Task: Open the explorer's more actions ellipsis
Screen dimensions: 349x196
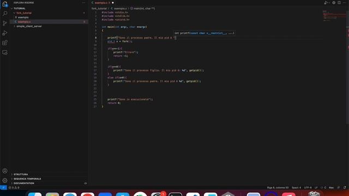Action: [x=83, y=3]
